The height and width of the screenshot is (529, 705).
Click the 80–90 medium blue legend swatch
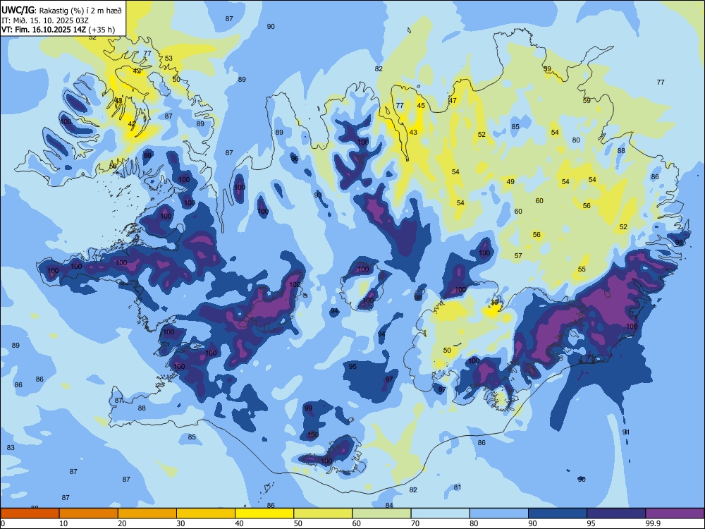click(499, 513)
